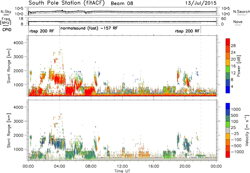Click the '16' power colorbar tick
This screenshot has width=250, height=173.
tap(233, 66)
